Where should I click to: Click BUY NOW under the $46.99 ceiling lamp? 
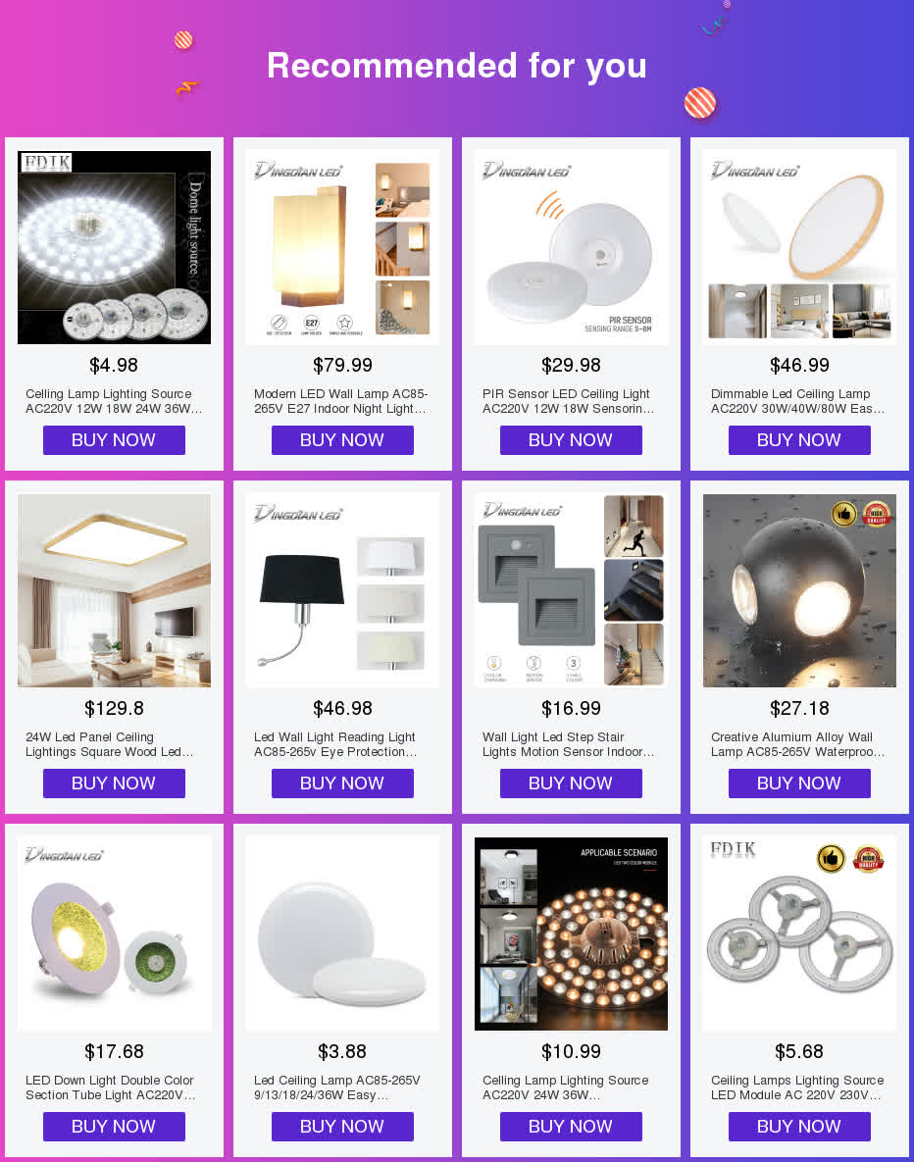point(799,440)
